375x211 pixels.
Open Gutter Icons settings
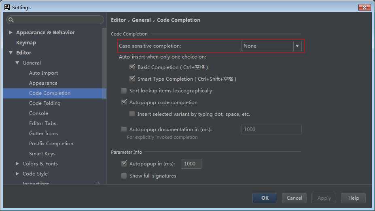click(x=43, y=134)
